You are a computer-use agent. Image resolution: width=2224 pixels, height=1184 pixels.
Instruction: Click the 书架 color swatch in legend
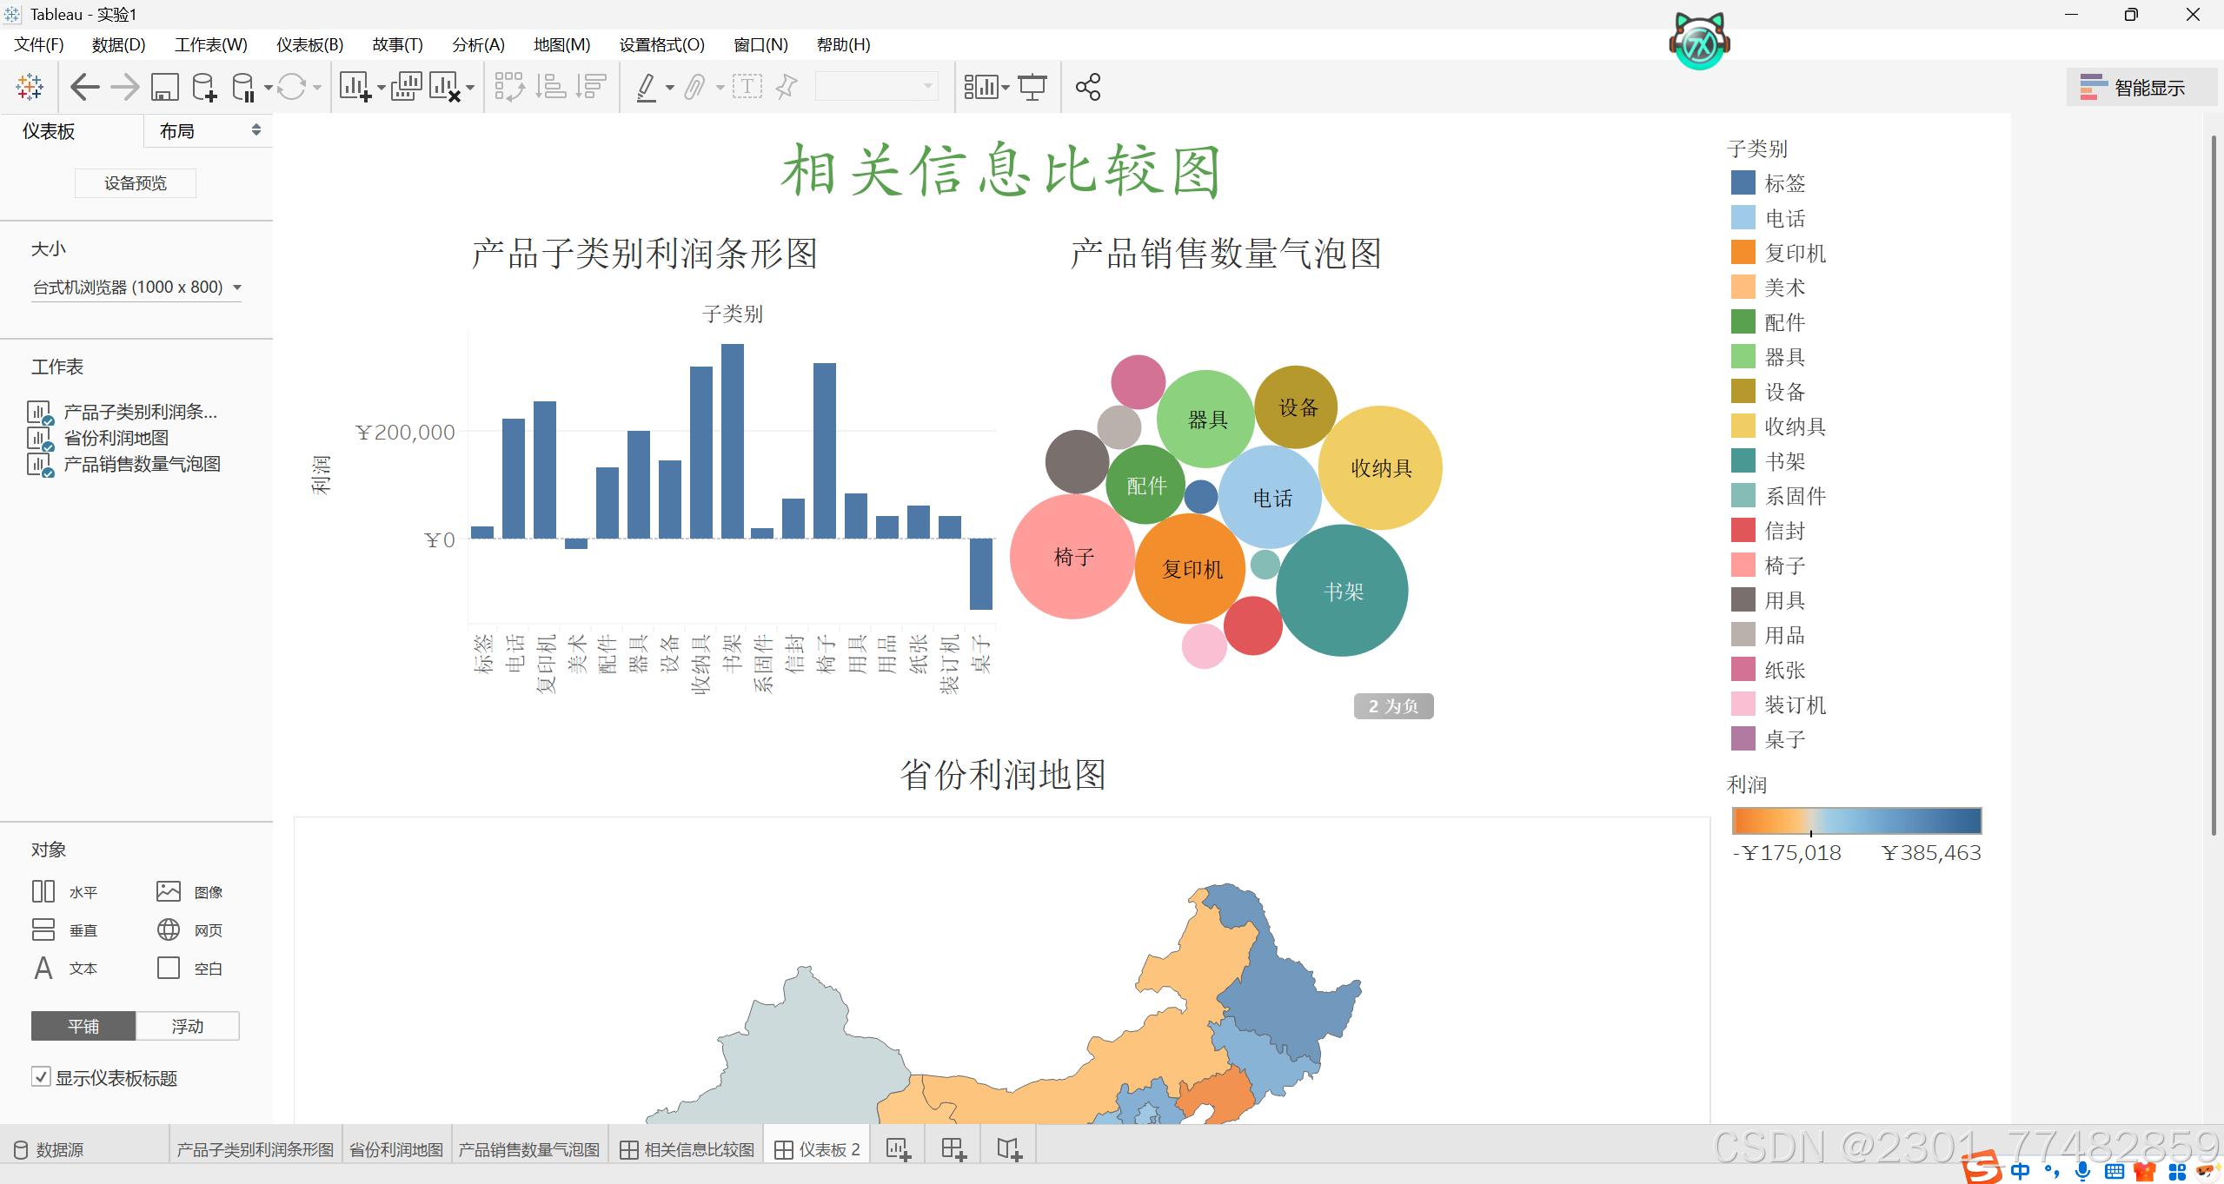(x=1743, y=461)
